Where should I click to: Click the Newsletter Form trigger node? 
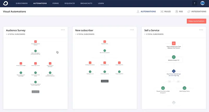coord(105,42)
